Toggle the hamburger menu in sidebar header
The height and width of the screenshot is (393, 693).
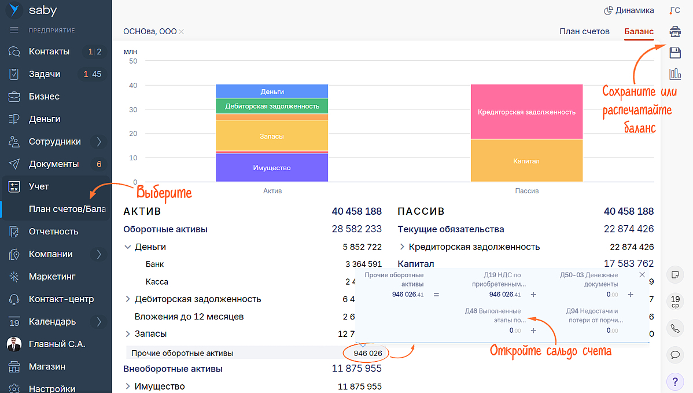(14, 30)
